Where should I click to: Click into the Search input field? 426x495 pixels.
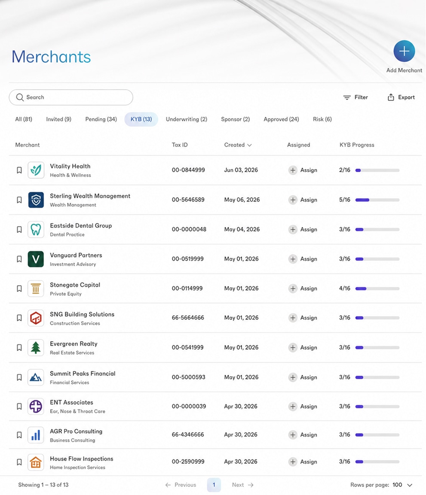pos(71,97)
